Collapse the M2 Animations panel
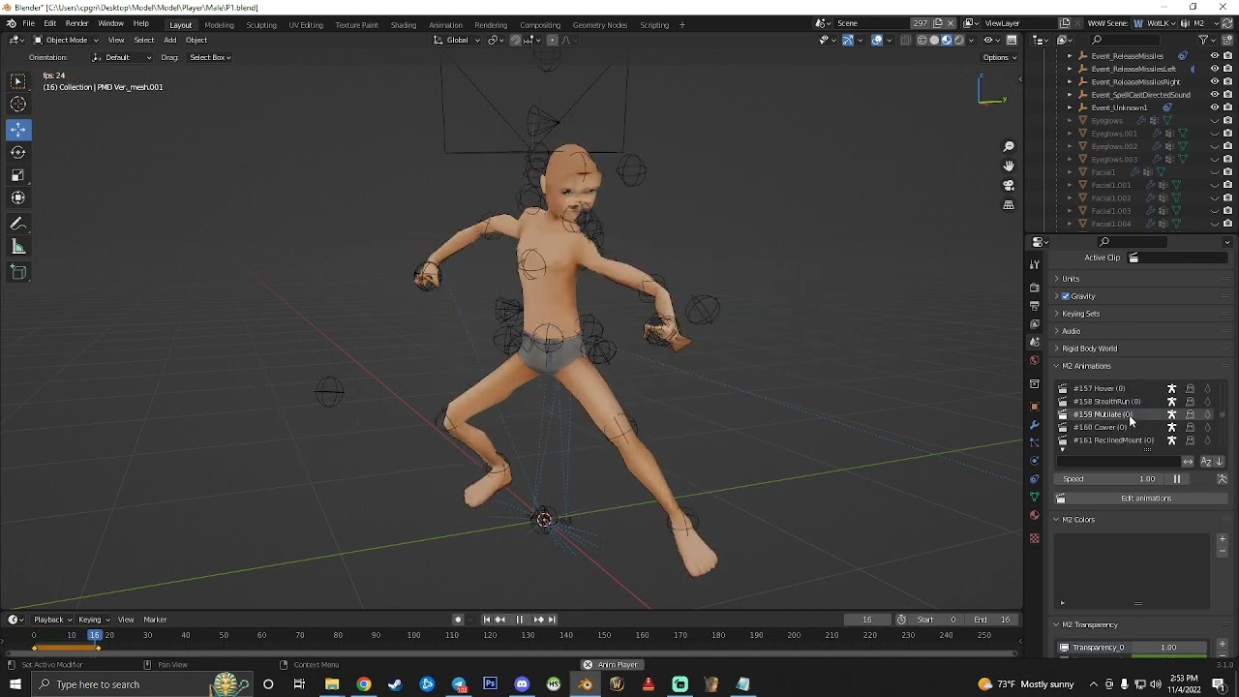 1086,366
